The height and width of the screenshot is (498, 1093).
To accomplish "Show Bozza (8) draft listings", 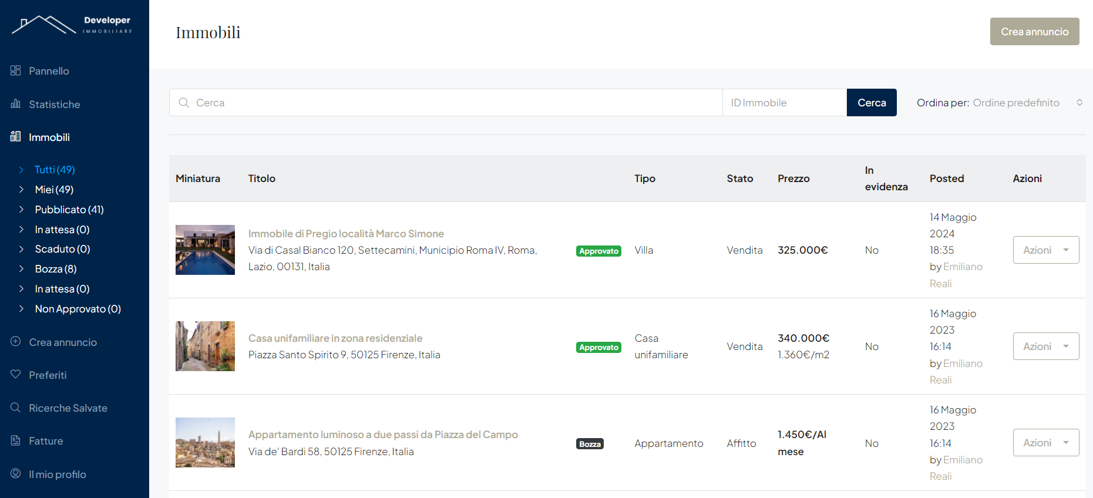I will pyautogui.click(x=56, y=269).
